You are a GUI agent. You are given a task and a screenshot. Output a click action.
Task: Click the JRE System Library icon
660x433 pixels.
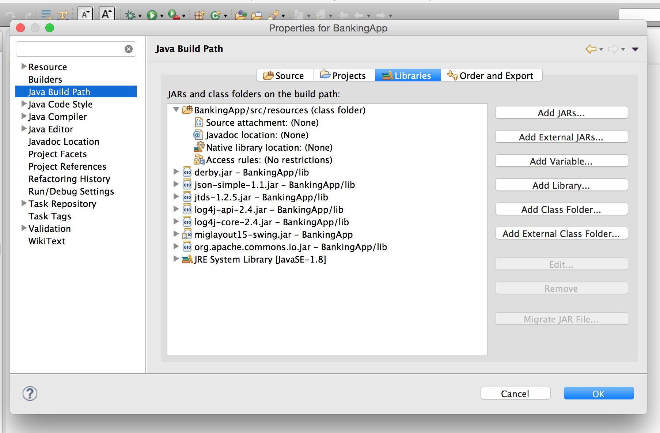click(x=187, y=259)
